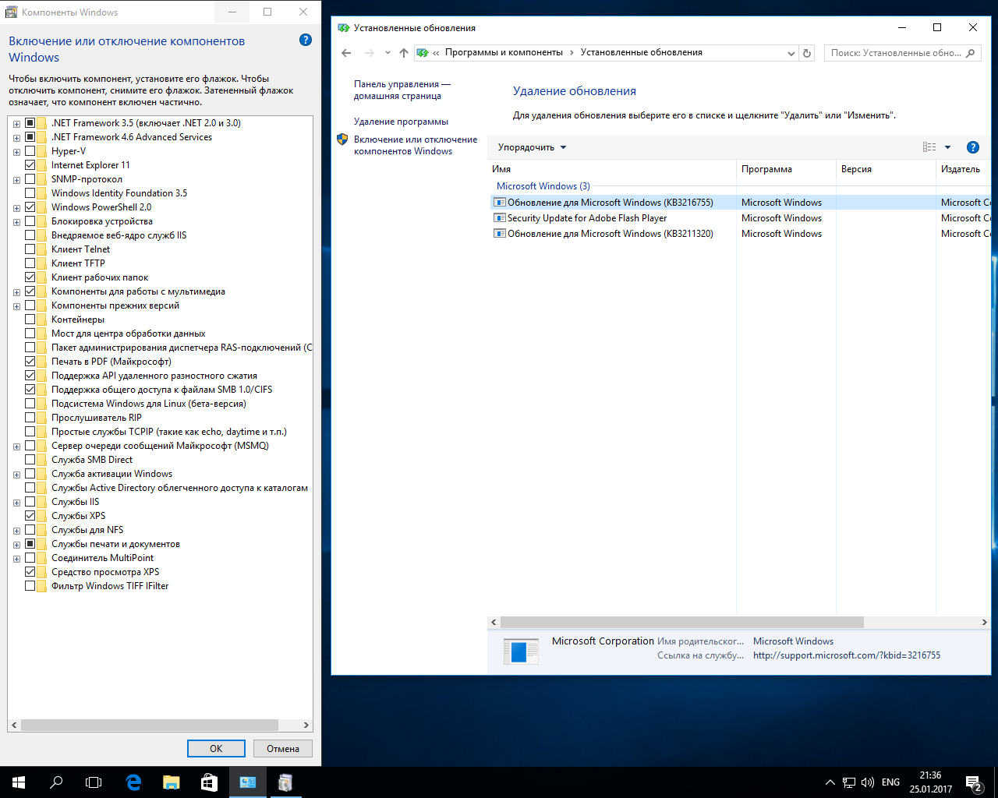Expand the Hyper-V tree node
The width and height of the screenshot is (998, 798).
click(x=16, y=152)
